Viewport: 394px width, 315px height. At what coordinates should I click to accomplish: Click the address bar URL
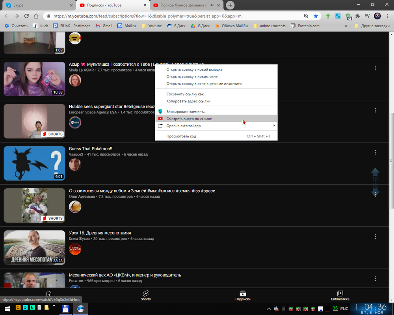pyautogui.click(x=147, y=16)
